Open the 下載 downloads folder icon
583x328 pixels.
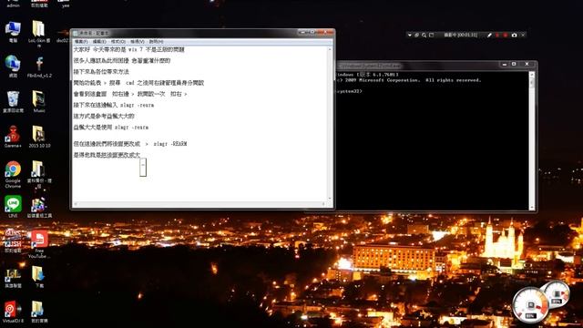click(39, 277)
